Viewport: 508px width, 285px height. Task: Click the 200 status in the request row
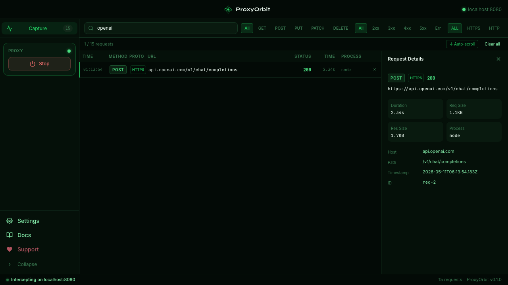click(307, 70)
